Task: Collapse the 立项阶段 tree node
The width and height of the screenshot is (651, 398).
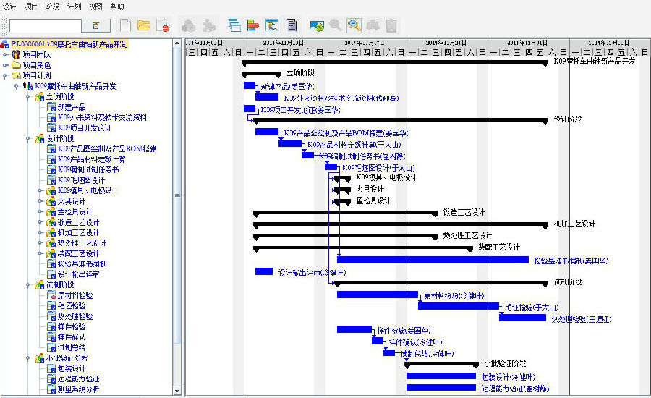Action: pos(28,96)
